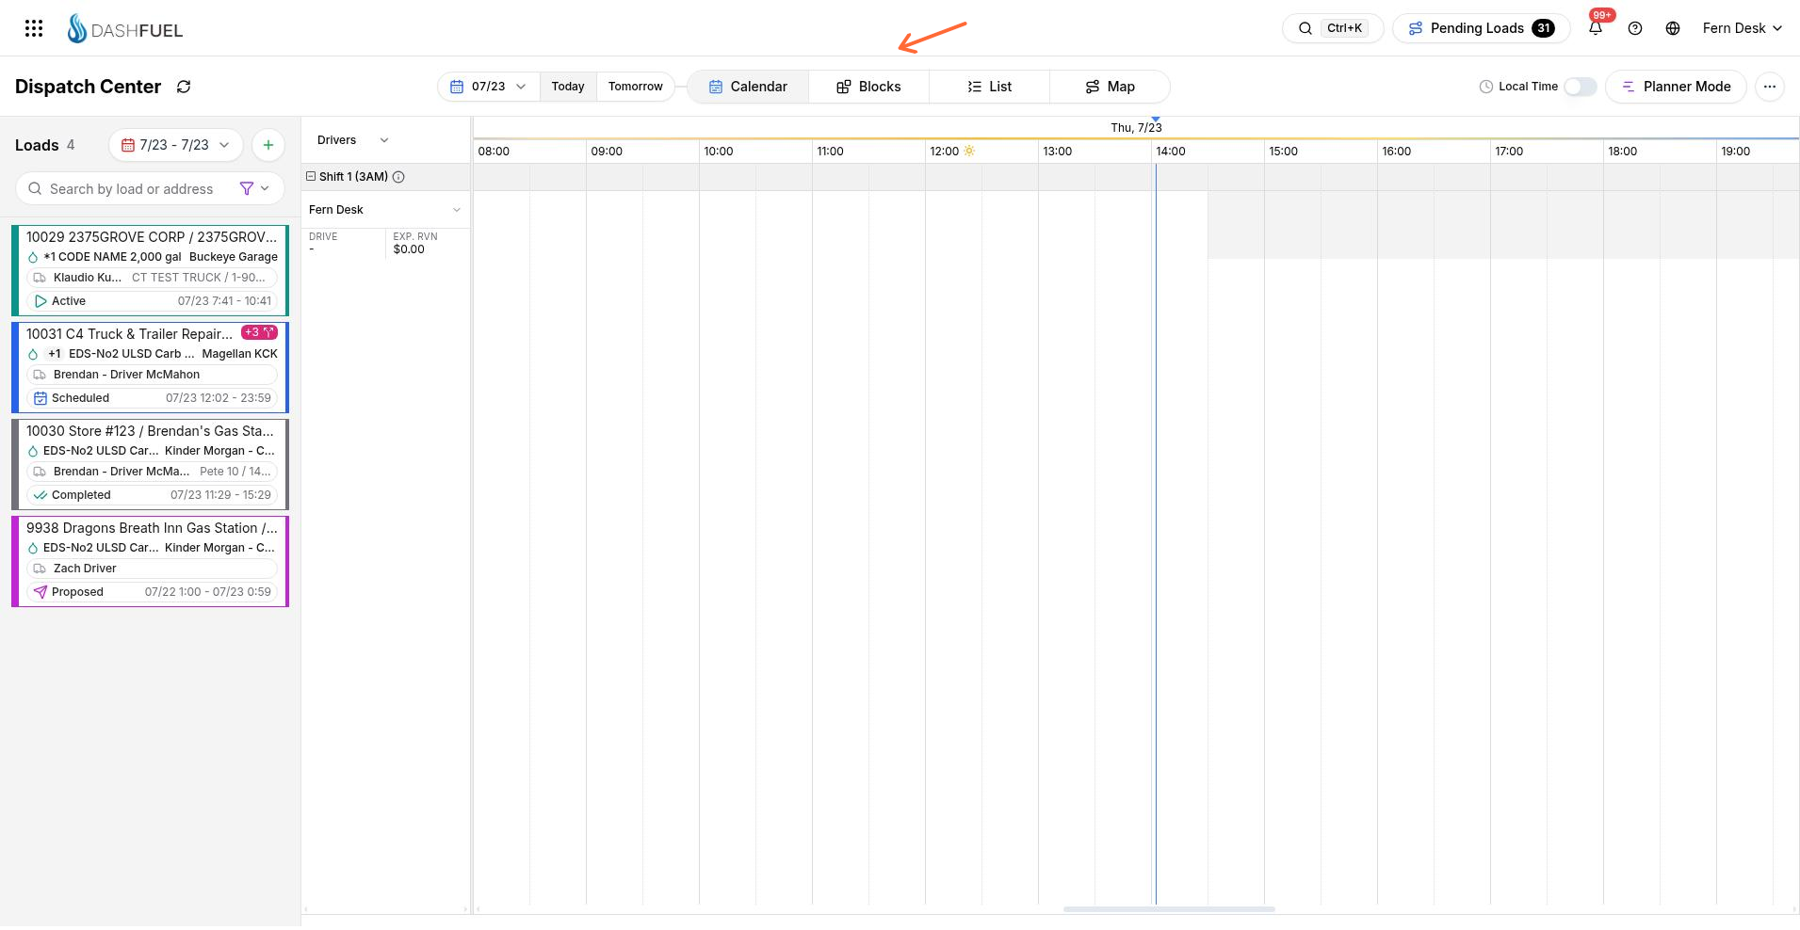Switch to Calendar view
Screen dimensions: 1800x930
748,87
